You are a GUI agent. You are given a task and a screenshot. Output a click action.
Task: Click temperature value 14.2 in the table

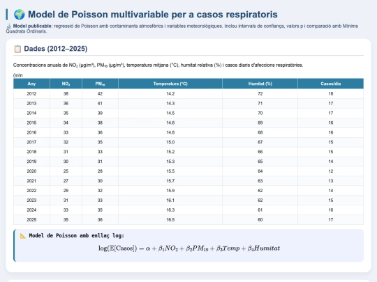pyautogui.click(x=170, y=94)
